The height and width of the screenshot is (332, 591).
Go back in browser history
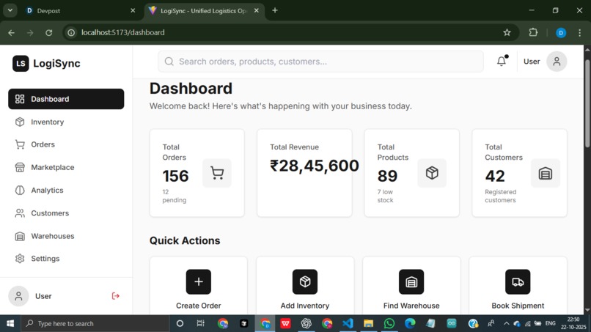11,33
